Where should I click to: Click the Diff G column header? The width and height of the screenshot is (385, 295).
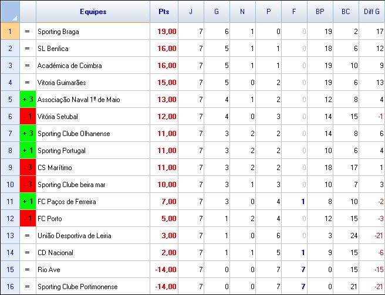click(372, 12)
